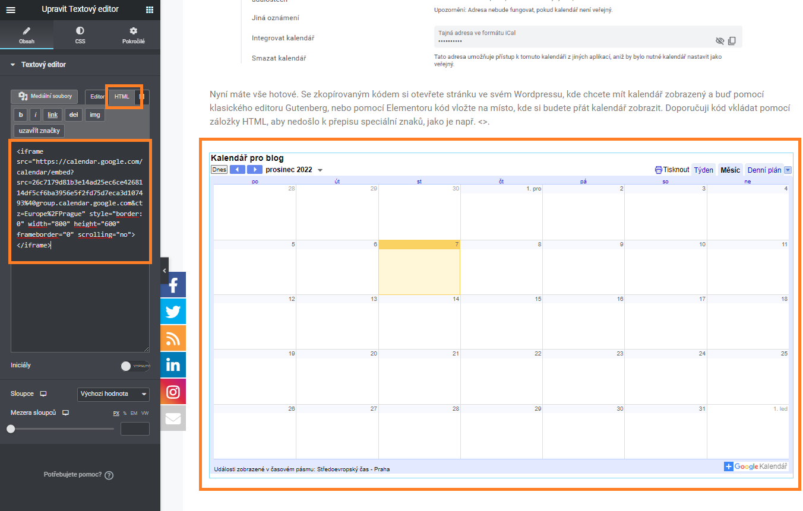Open the calendar list dropdown arrow
The image size is (803, 511).
(788, 170)
